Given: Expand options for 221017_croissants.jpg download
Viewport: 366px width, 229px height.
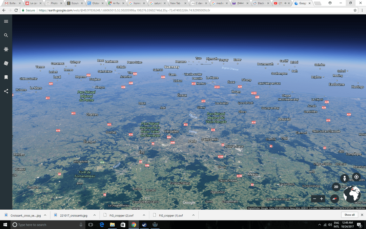Looking at the screenshot, I should pos(95,215).
